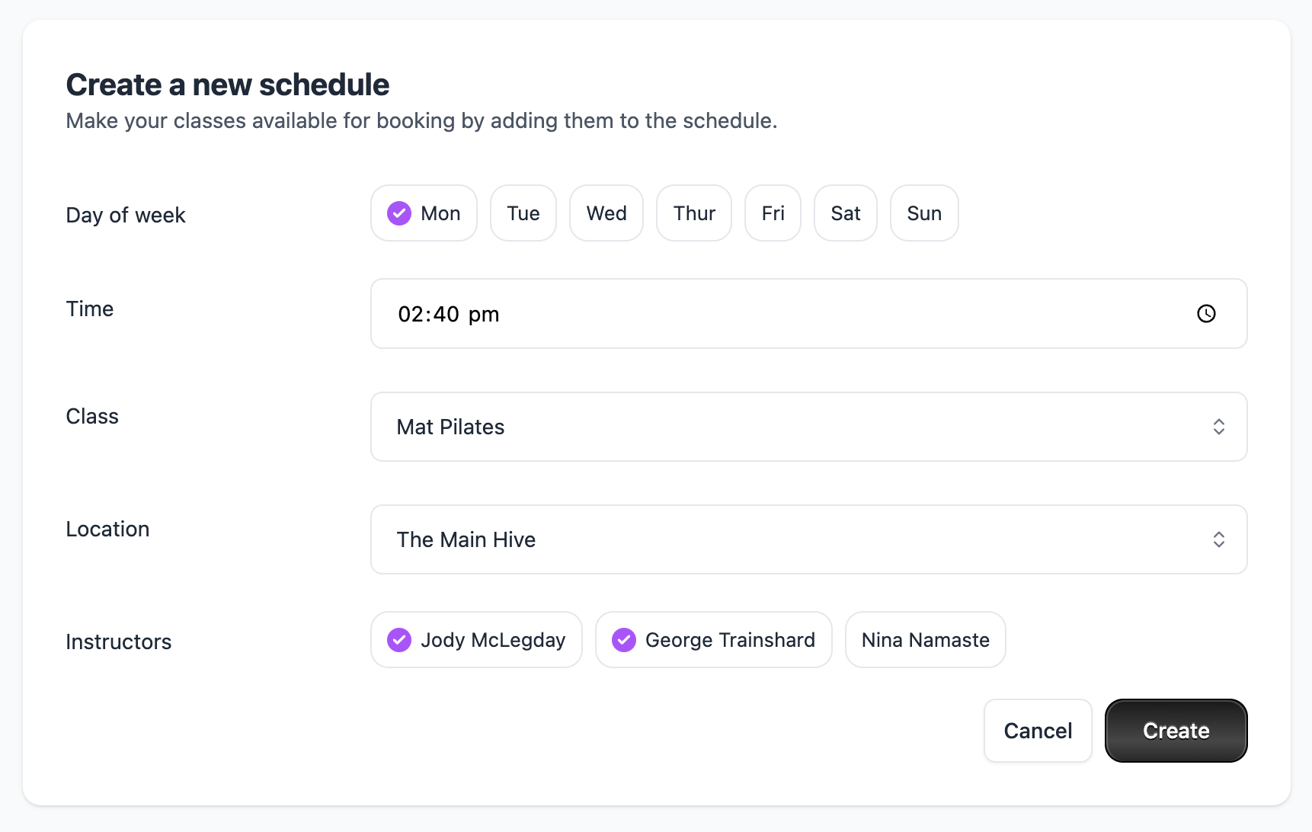Expand The Main Hive location dropdown
1312x832 pixels.
coord(808,539)
